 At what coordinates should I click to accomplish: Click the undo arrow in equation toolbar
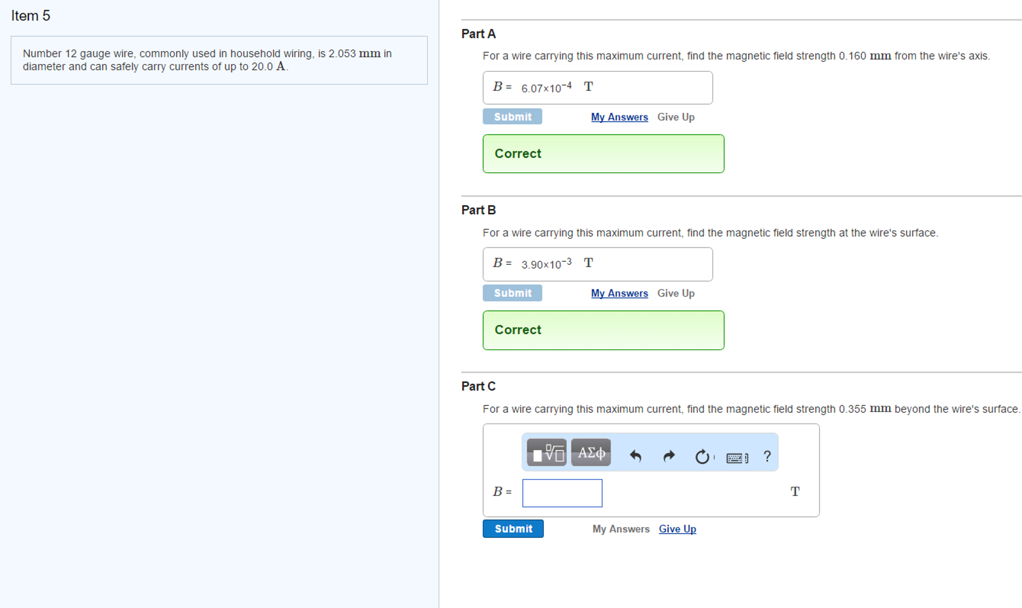click(x=635, y=456)
